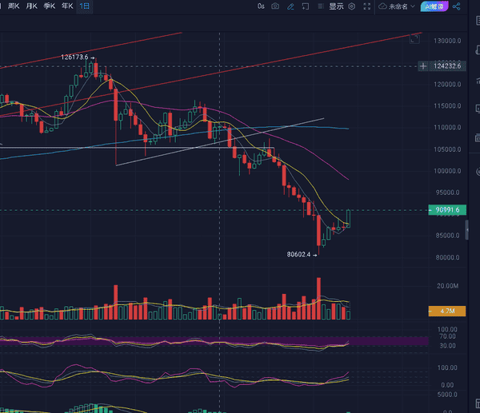
Task: Switch to 周K weekly candles
Action: pyautogui.click(x=14, y=6)
